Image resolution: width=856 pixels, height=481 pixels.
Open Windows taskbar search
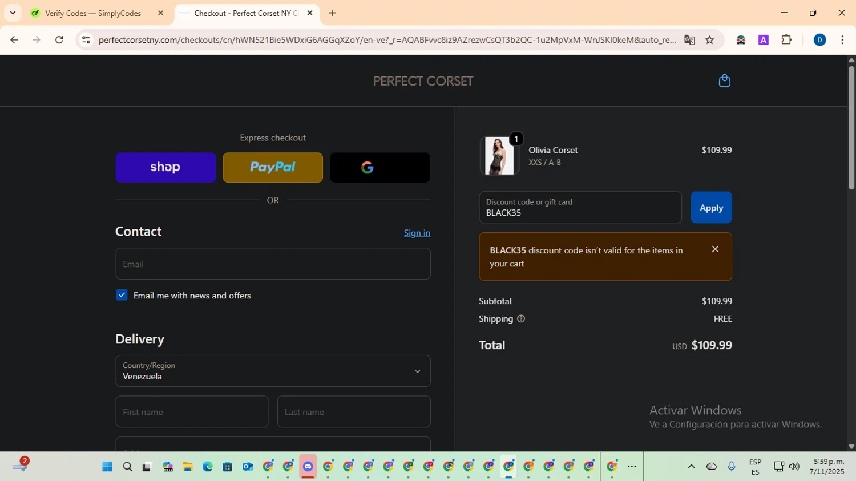point(127,467)
